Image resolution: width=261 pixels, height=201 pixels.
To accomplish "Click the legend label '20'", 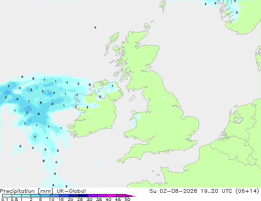I will [x=70, y=199].
